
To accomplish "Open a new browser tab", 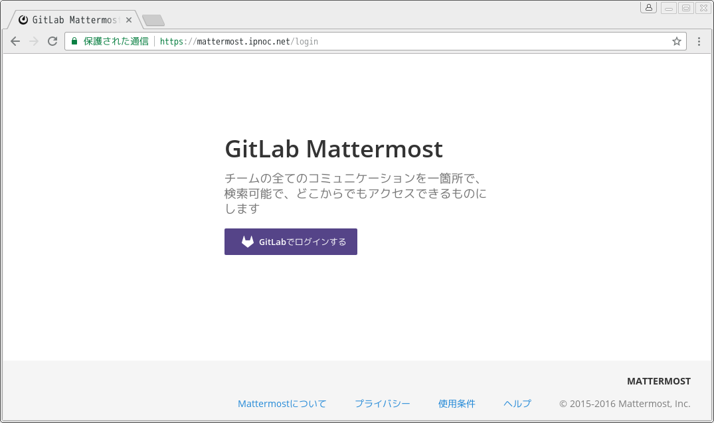I will click(153, 20).
